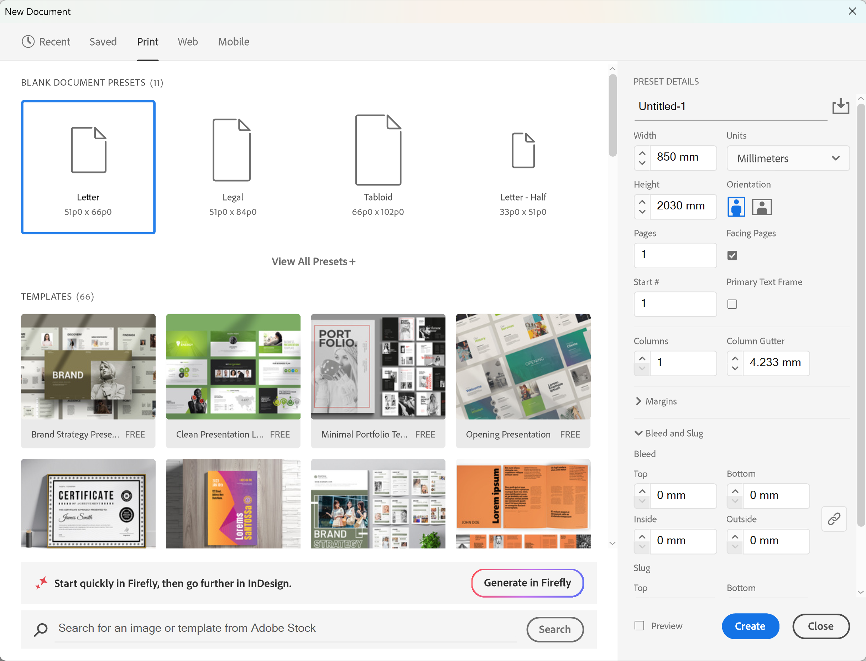Switch to the Web tab
This screenshot has height=661, width=866.
coord(188,41)
